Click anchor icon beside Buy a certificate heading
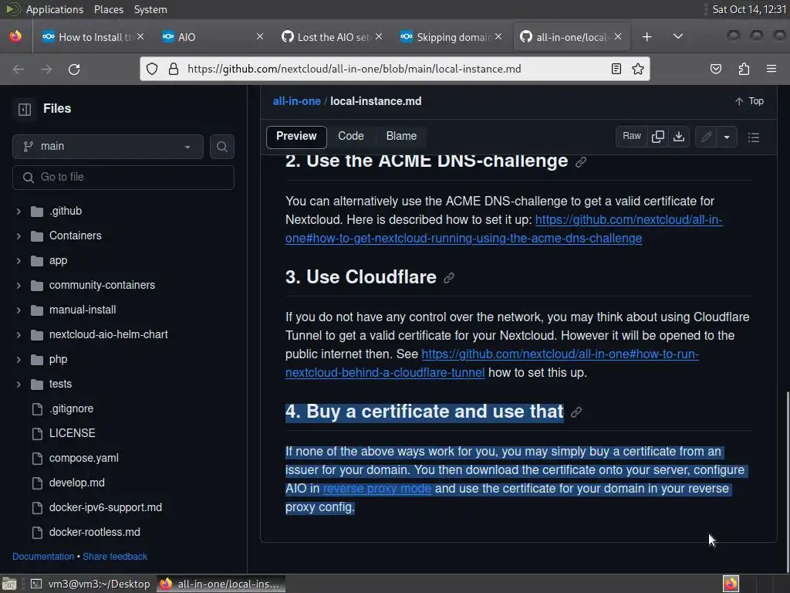Image resolution: width=790 pixels, height=593 pixels. [576, 412]
